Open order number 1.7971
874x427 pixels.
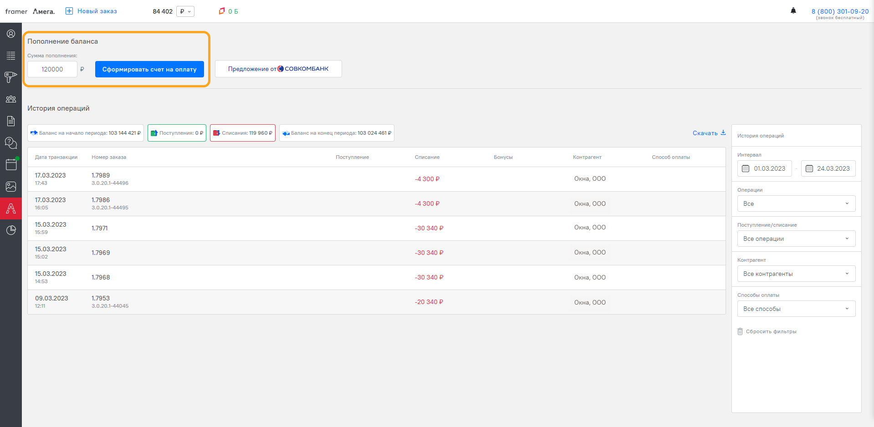tap(100, 228)
